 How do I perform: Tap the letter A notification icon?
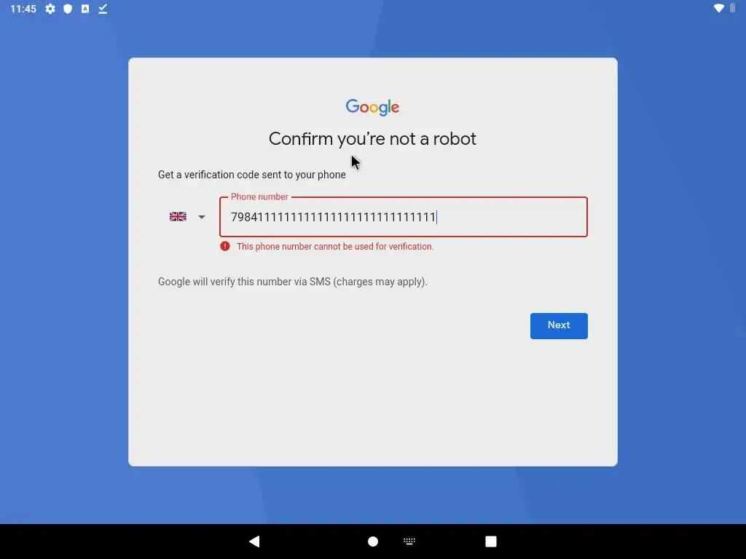pos(85,9)
